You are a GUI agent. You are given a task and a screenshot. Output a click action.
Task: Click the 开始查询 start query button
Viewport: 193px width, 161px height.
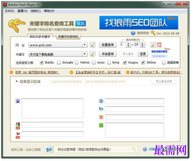108,54
